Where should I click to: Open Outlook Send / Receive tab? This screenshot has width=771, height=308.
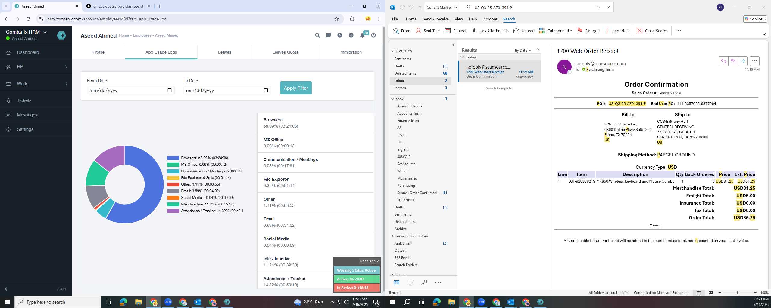(x=435, y=19)
